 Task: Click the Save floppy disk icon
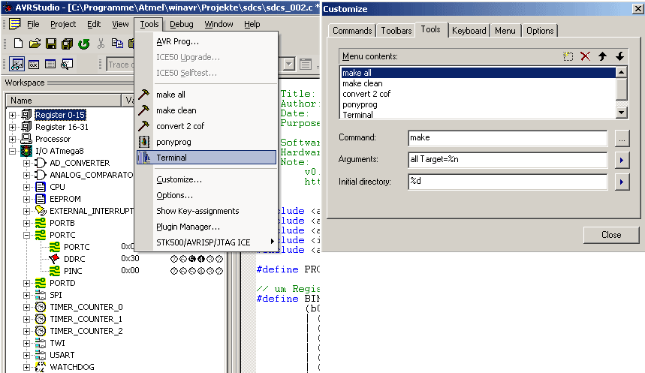pyautogui.click(x=51, y=44)
